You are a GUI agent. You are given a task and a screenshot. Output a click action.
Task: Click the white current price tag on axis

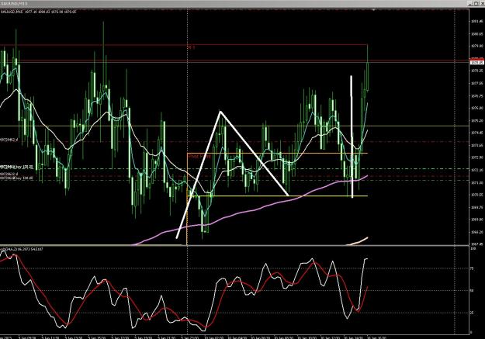pos(477,63)
